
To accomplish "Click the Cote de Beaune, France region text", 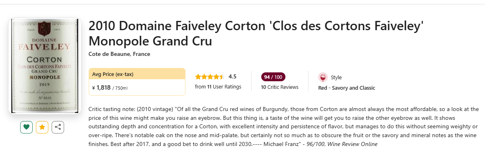I will (x=119, y=54).
